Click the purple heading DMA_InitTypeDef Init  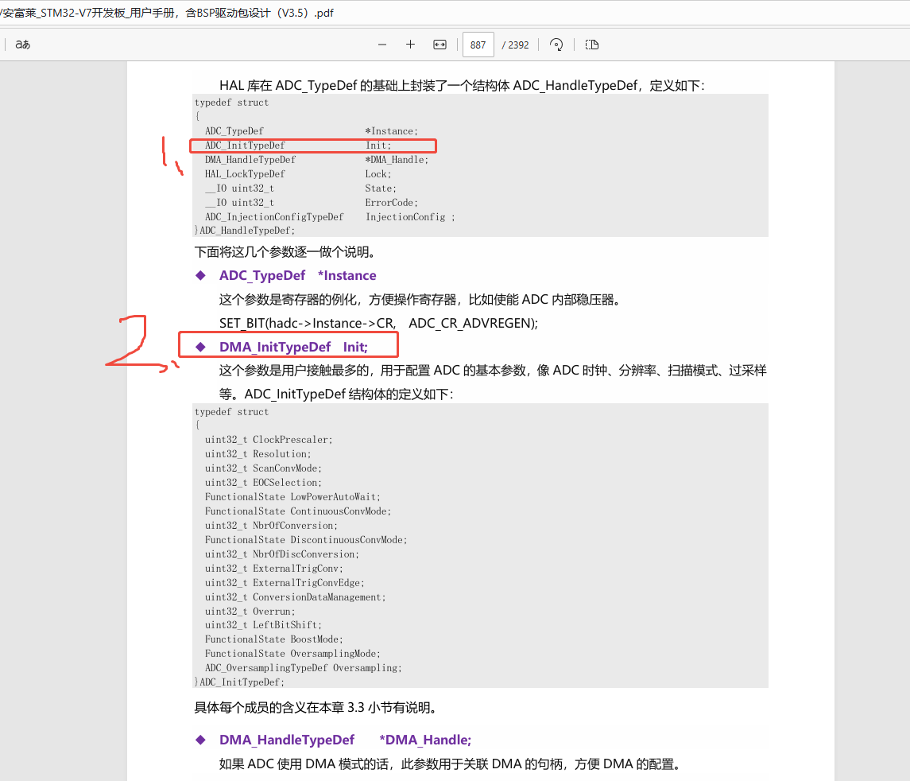pyautogui.click(x=295, y=347)
